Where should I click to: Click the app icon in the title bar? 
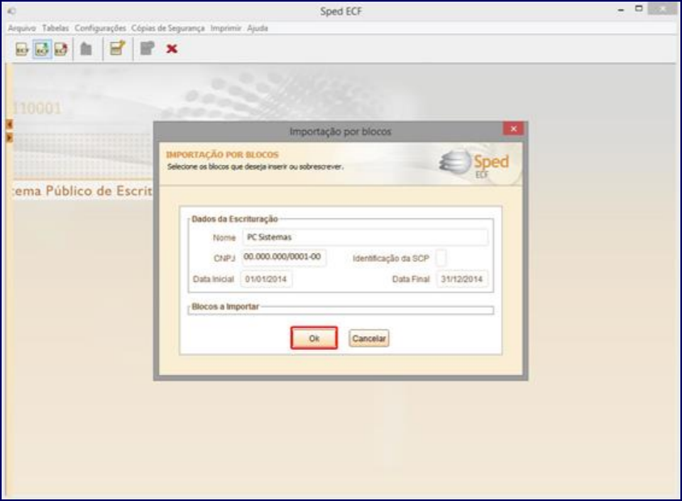12,11
